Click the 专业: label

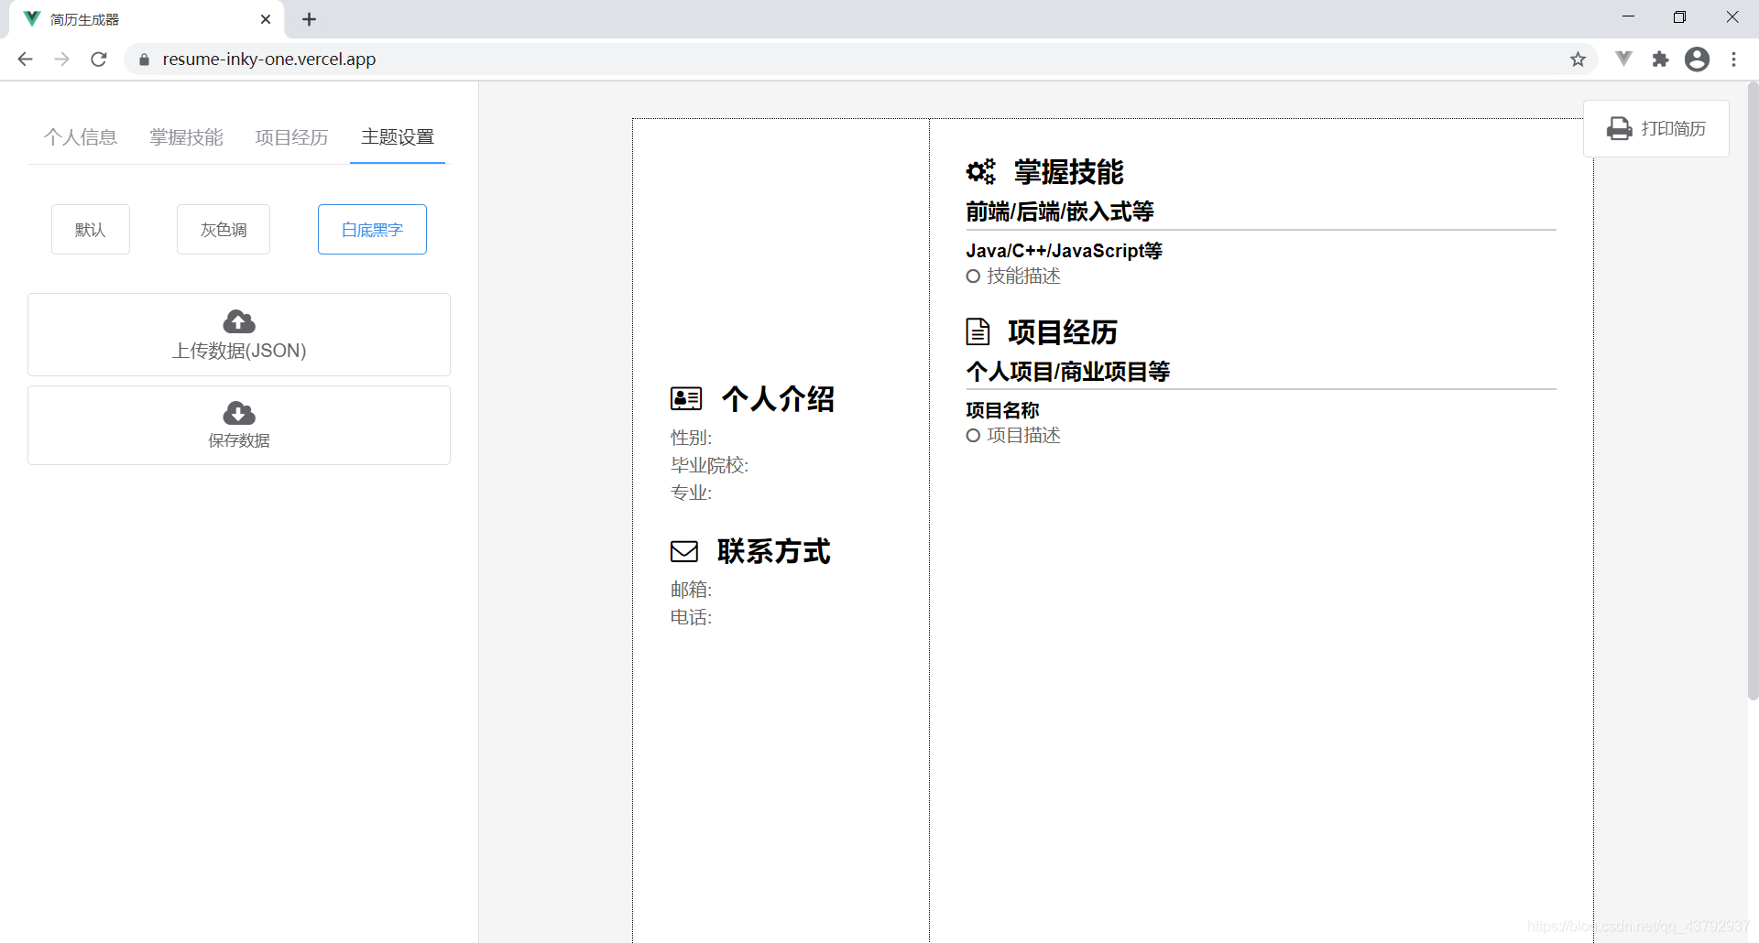pyautogui.click(x=691, y=493)
